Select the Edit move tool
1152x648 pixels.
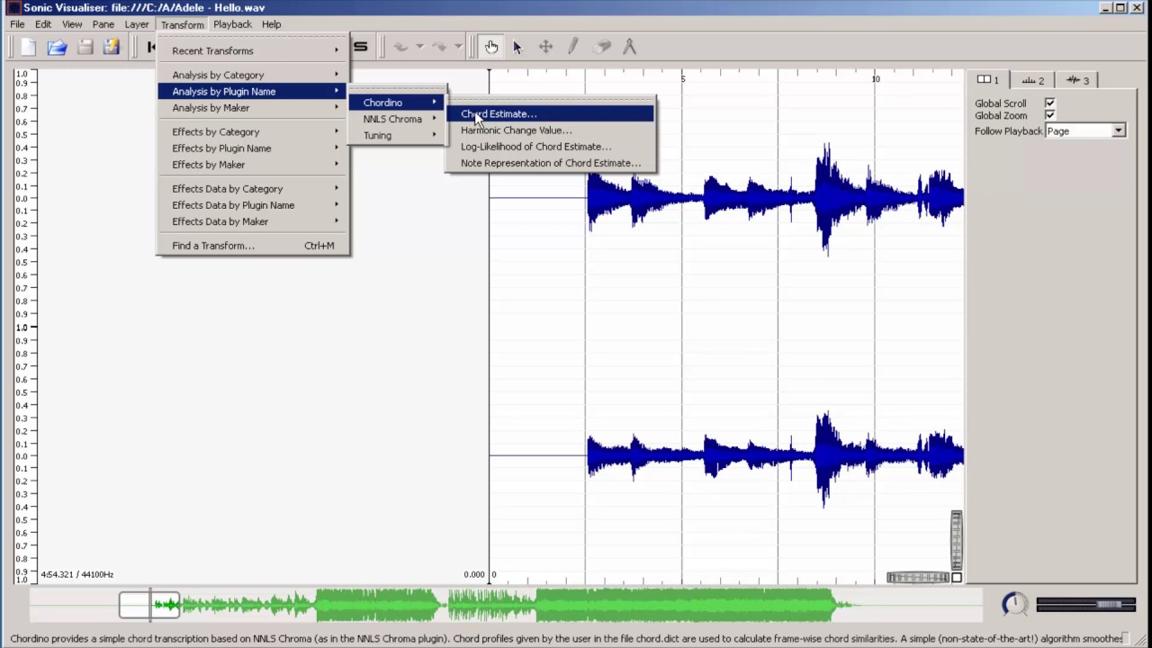click(545, 47)
